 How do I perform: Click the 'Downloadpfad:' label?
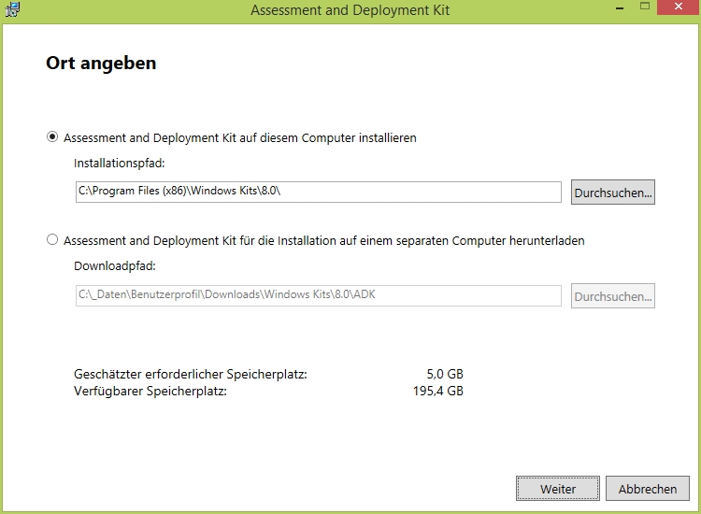tap(115, 266)
